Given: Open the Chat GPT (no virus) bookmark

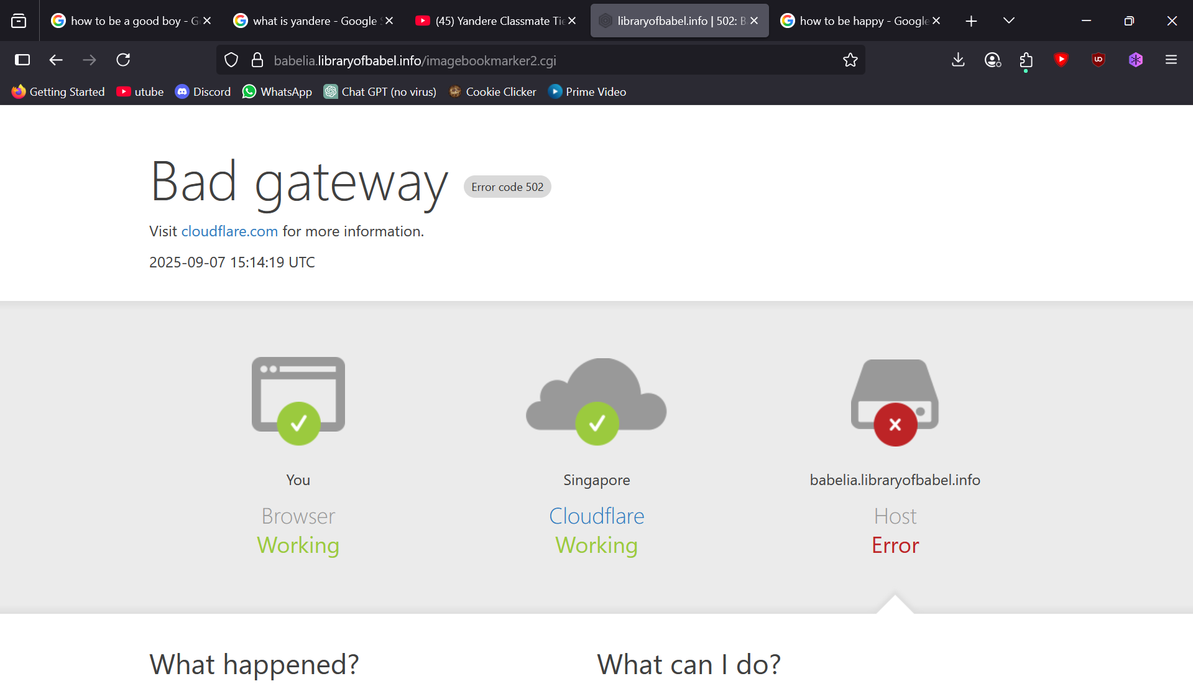Looking at the screenshot, I should point(380,92).
